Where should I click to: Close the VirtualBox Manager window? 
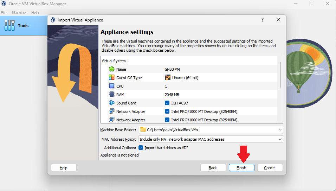328,4
